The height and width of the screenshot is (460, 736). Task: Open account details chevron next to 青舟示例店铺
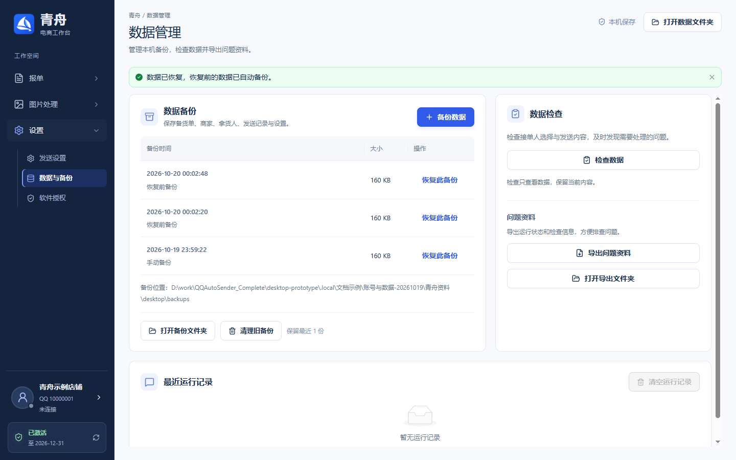pyautogui.click(x=99, y=397)
